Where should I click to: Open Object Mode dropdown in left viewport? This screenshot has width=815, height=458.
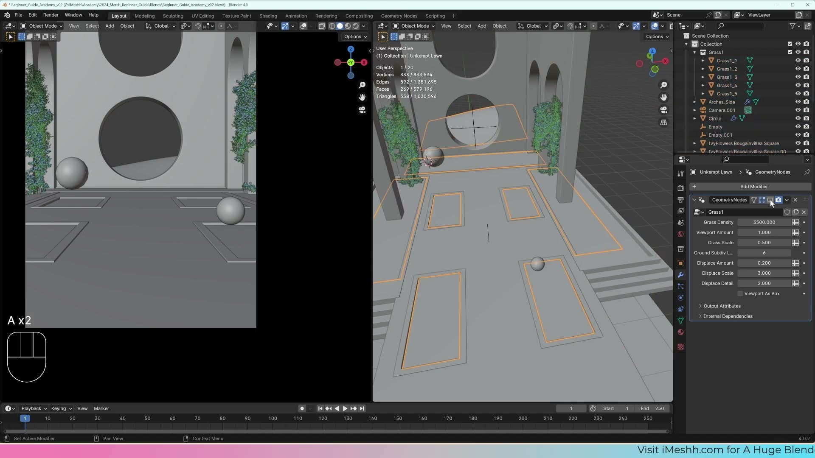[x=42, y=26]
